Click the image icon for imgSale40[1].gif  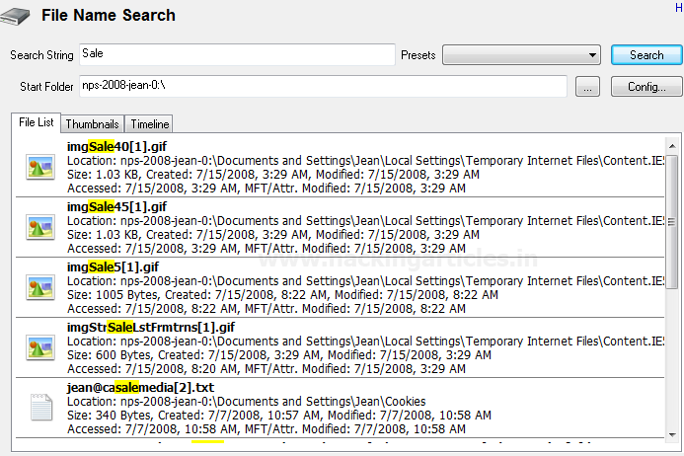(x=40, y=168)
